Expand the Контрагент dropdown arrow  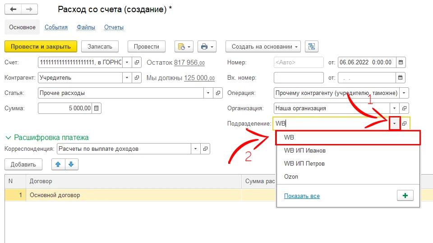(x=127, y=78)
